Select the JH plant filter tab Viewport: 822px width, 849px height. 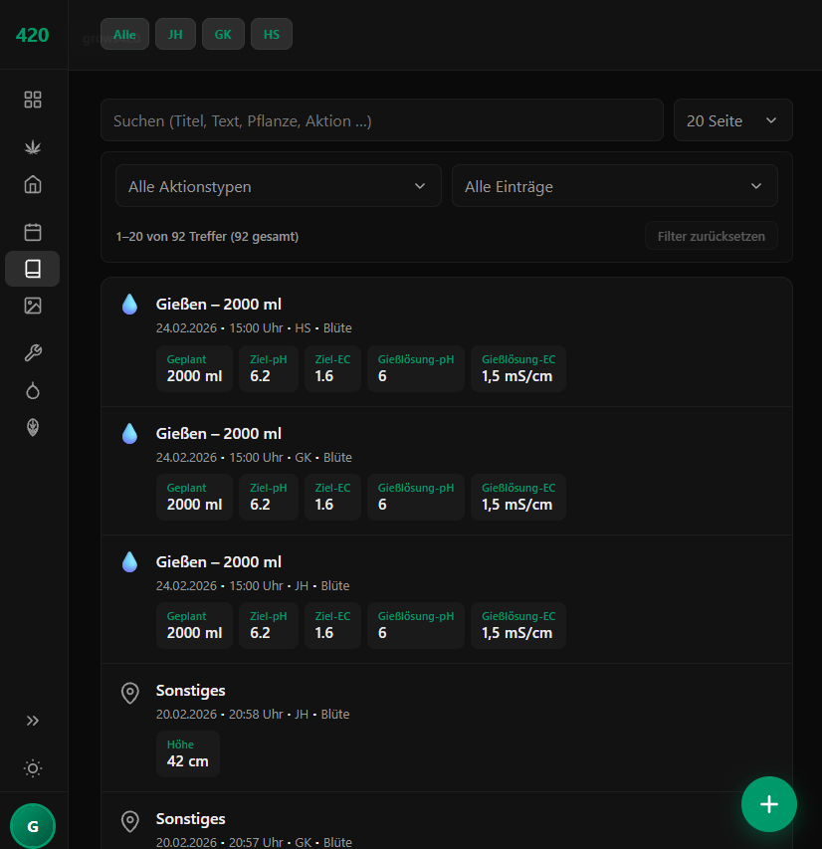coord(175,34)
